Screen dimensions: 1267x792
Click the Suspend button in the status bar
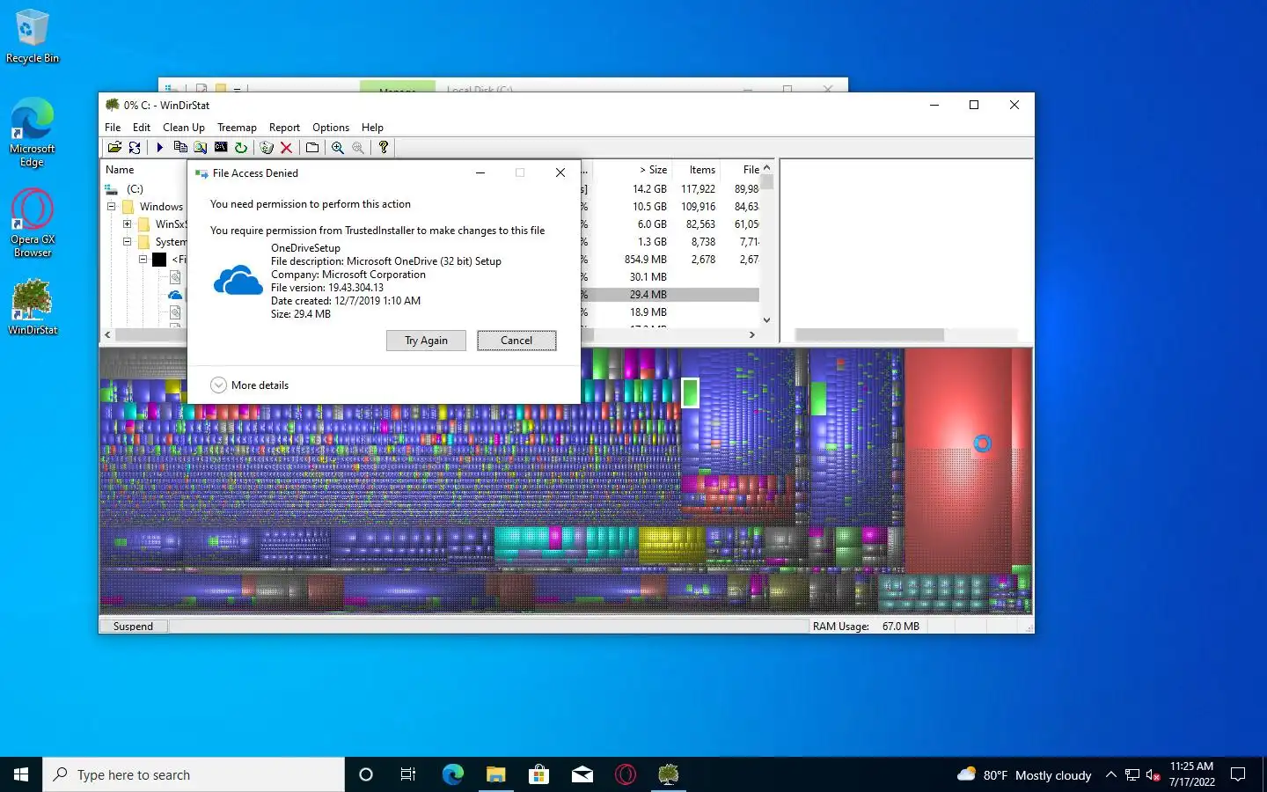133,627
